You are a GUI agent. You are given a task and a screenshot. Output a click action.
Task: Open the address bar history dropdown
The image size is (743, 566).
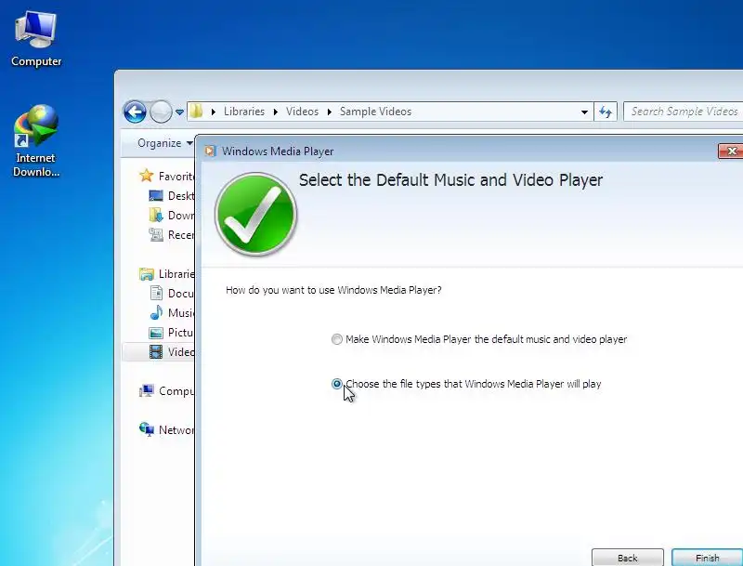[584, 112]
